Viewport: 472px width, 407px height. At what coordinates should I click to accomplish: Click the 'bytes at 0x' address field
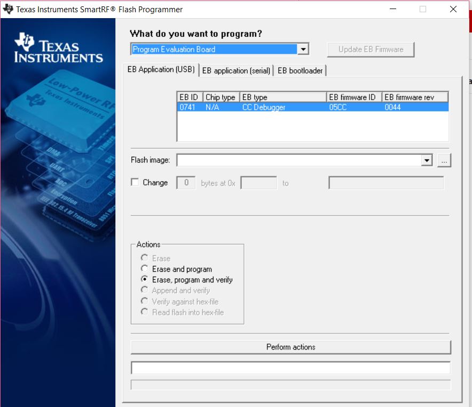tap(258, 183)
